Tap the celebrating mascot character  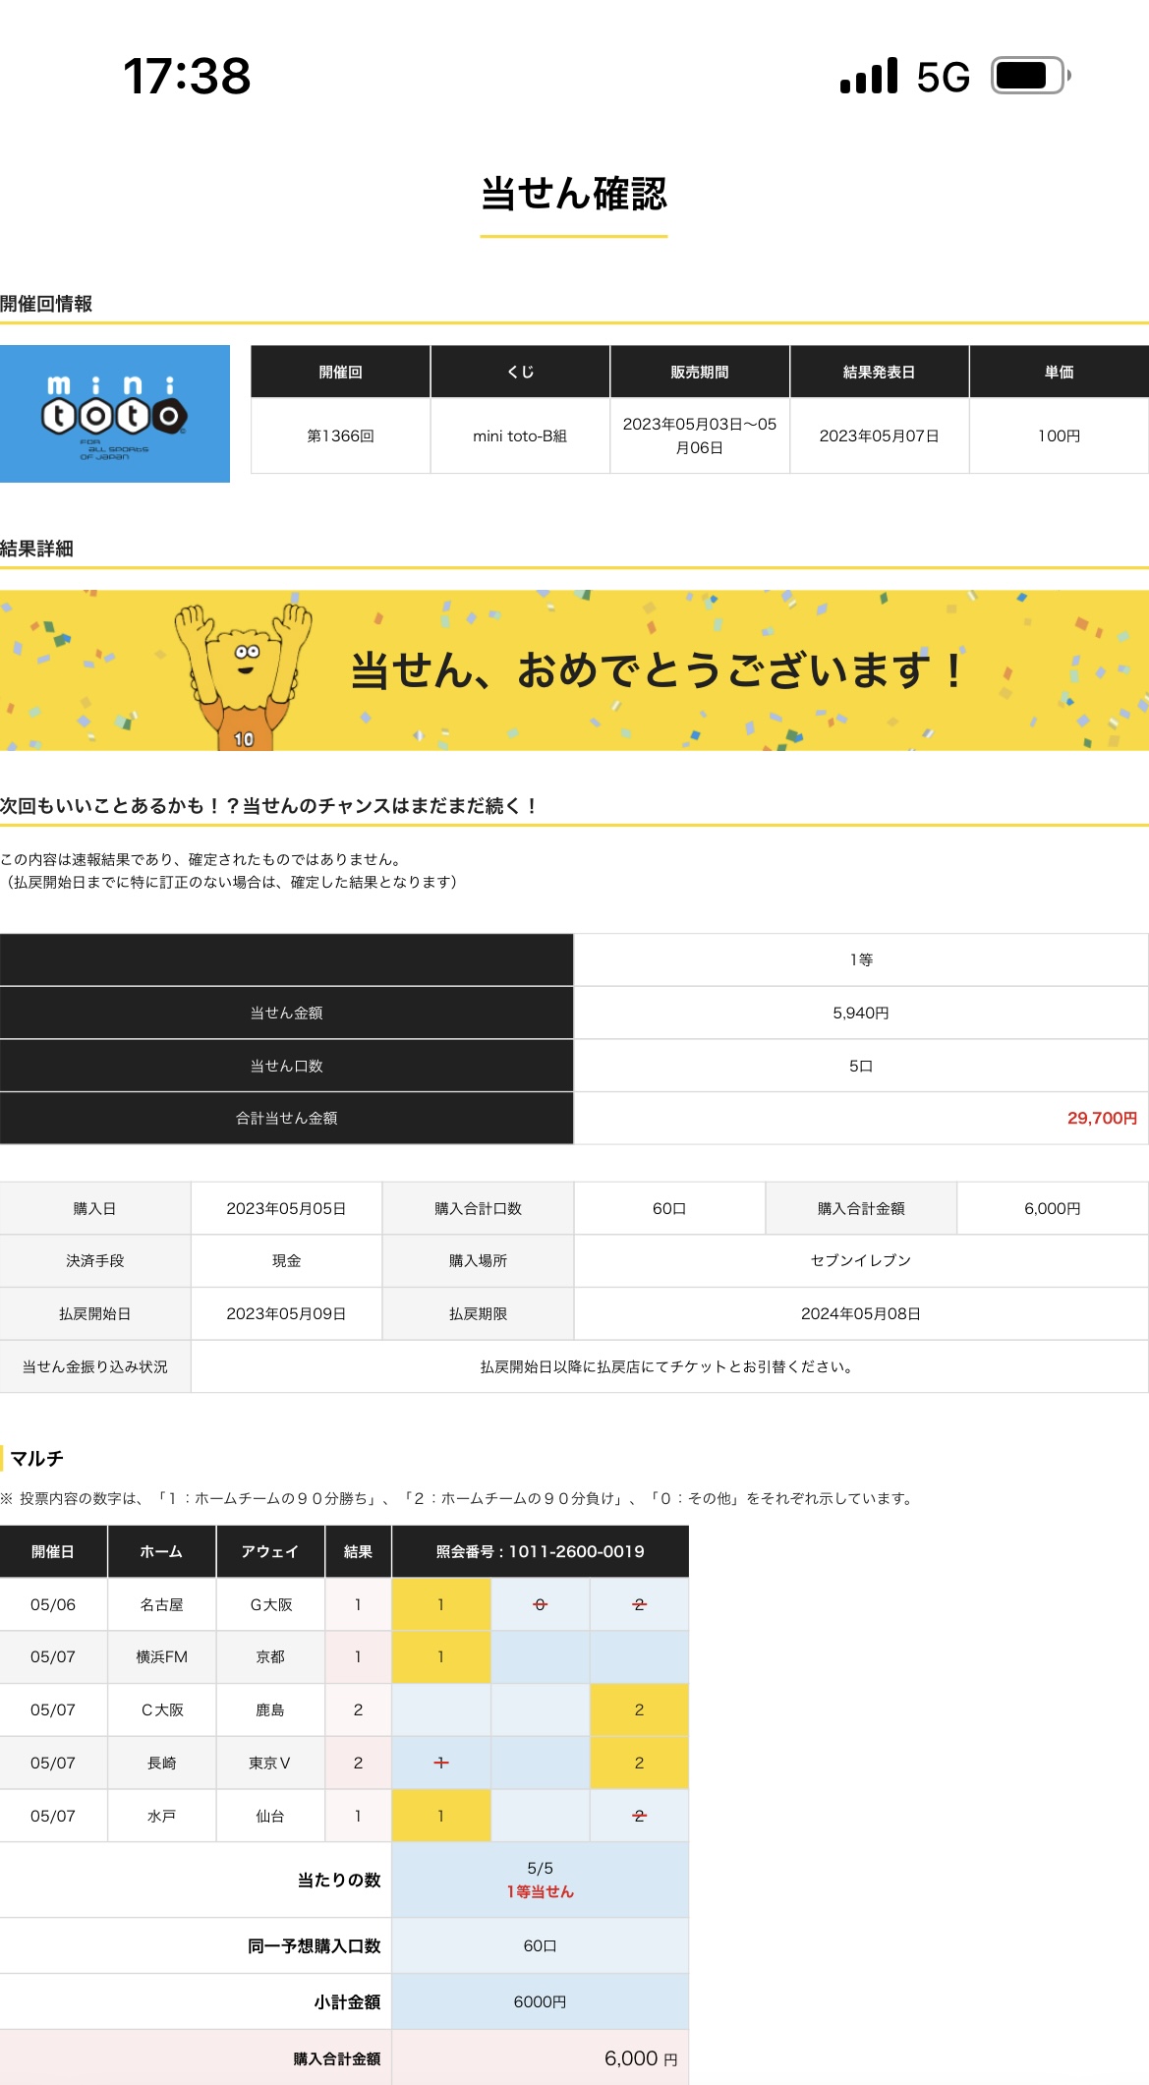[x=244, y=674]
